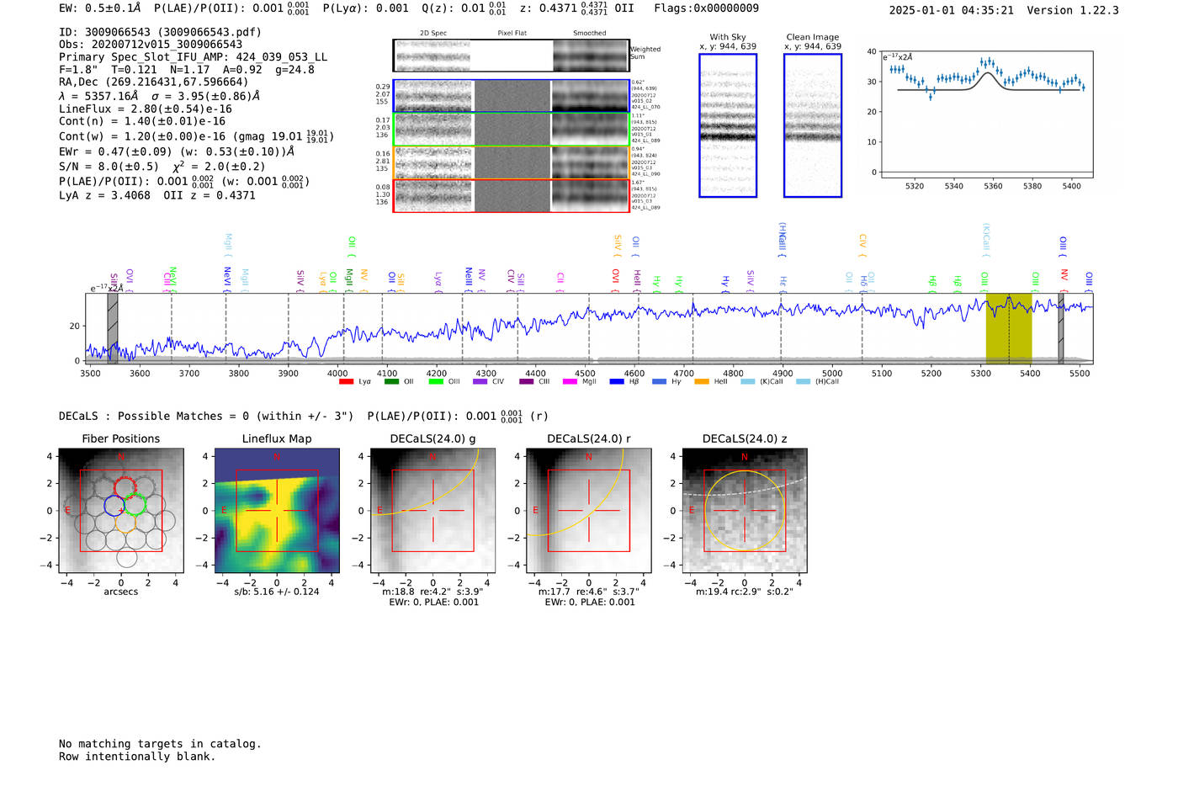1178x802 pixels.
Task: Select the S/N = 8.0(±0.5) line
Action: (162, 166)
